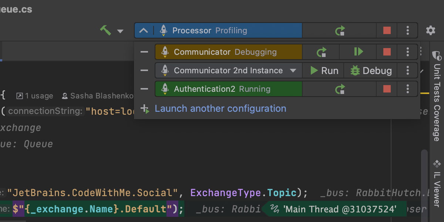Click Launch another configuration link

pos(221,108)
